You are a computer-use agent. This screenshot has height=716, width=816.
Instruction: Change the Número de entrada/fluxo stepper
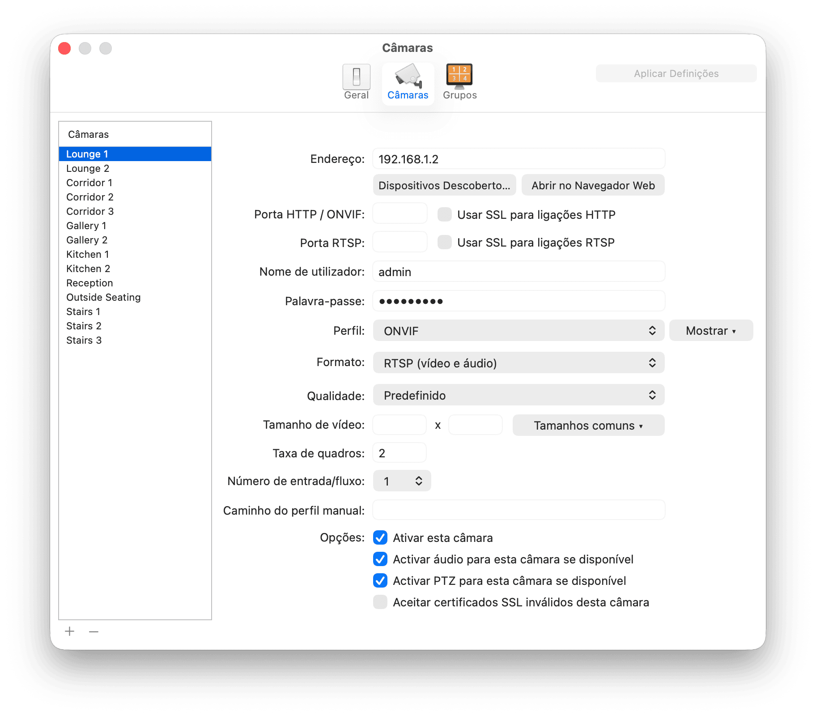(402, 481)
